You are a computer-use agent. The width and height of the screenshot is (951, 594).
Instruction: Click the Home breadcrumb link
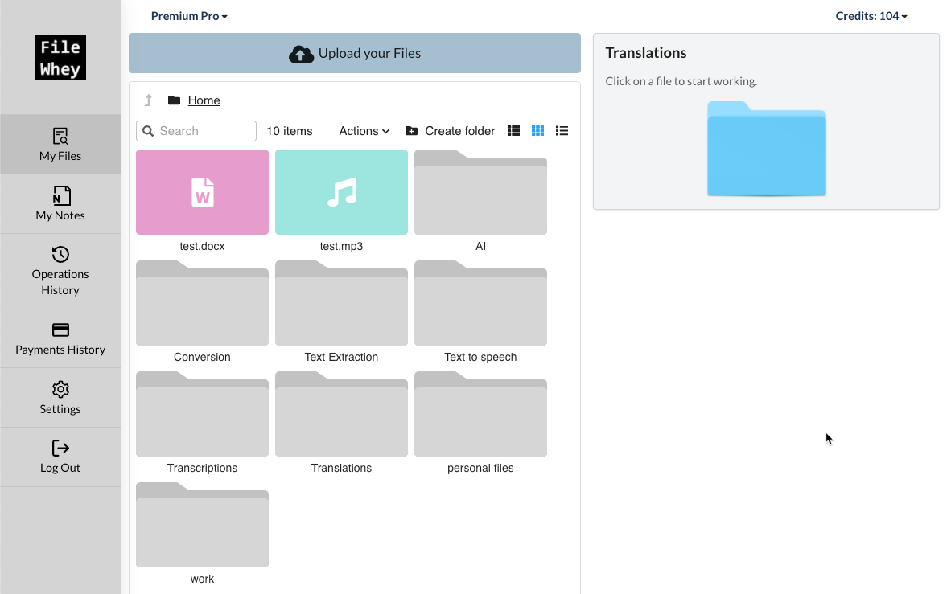tap(204, 100)
